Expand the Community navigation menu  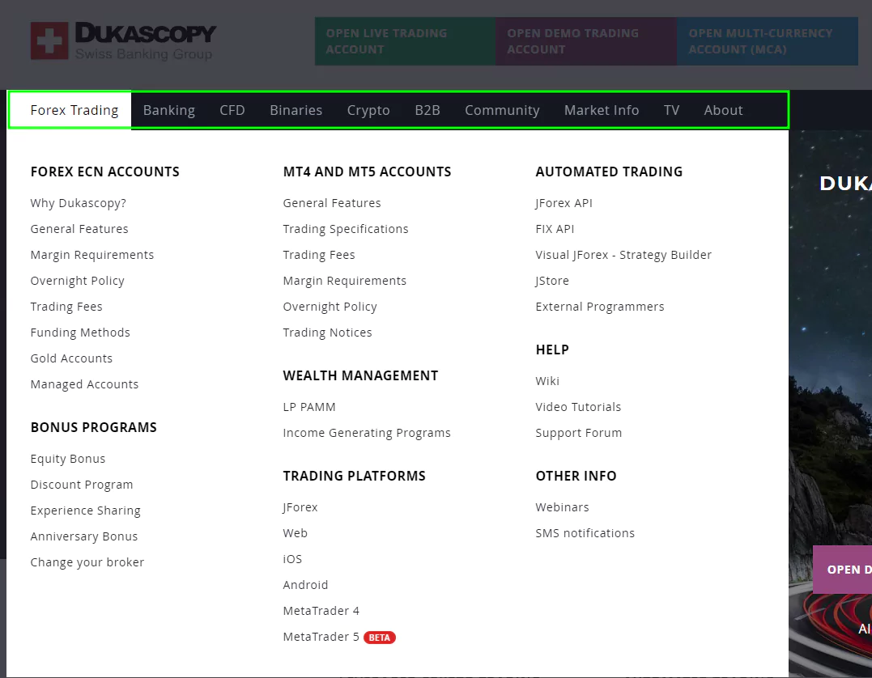click(502, 110)
